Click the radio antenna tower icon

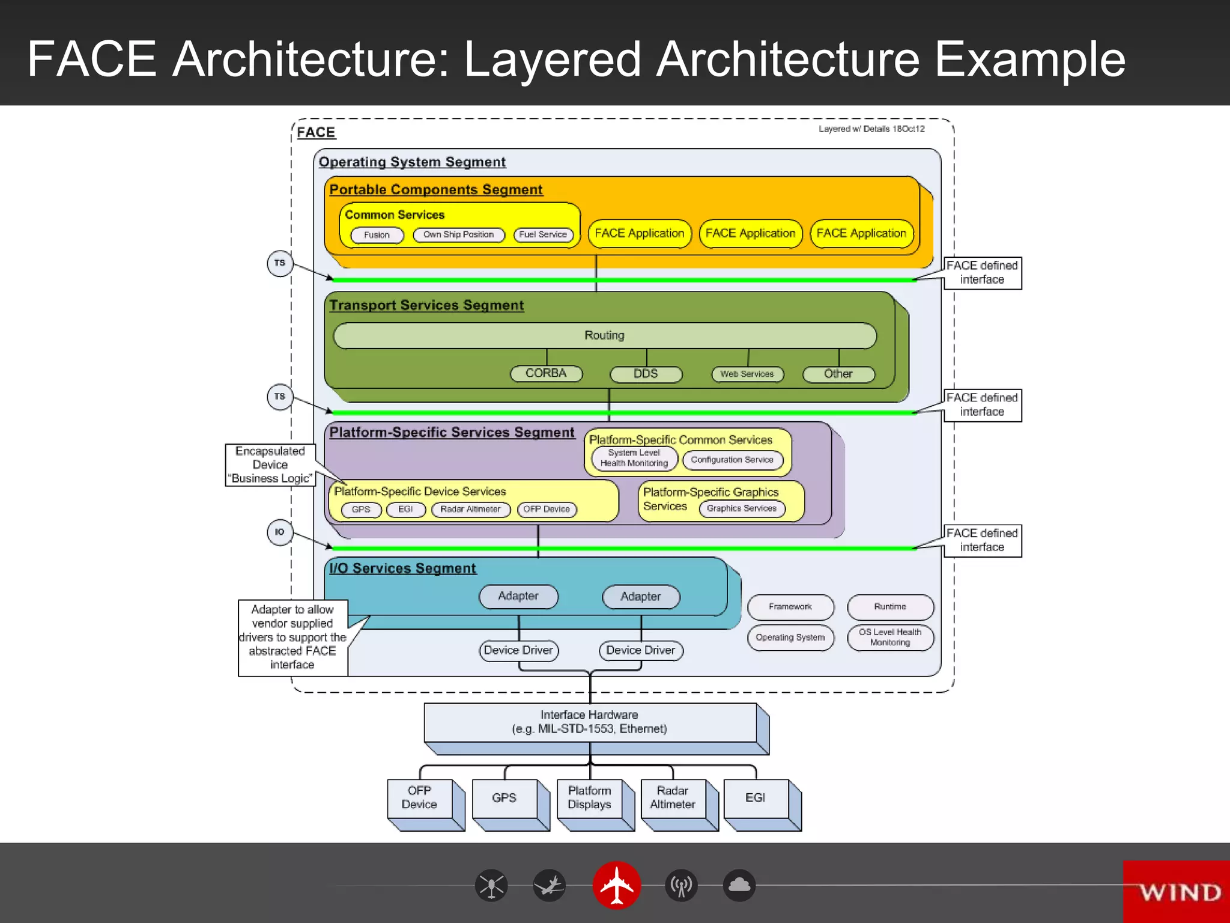point(681,886)
